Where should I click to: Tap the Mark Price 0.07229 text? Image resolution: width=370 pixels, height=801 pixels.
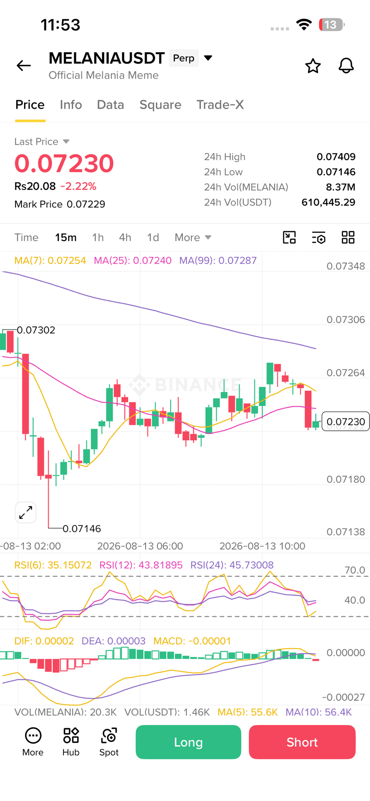pyautogui.click(x=60, y=204)
